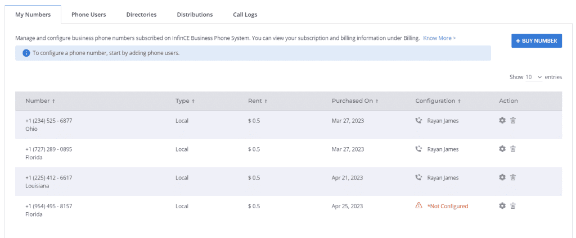Sort table by Purchased On column
Screen dimensions: 576x238
pyautogui.click(x=355, y=101)
